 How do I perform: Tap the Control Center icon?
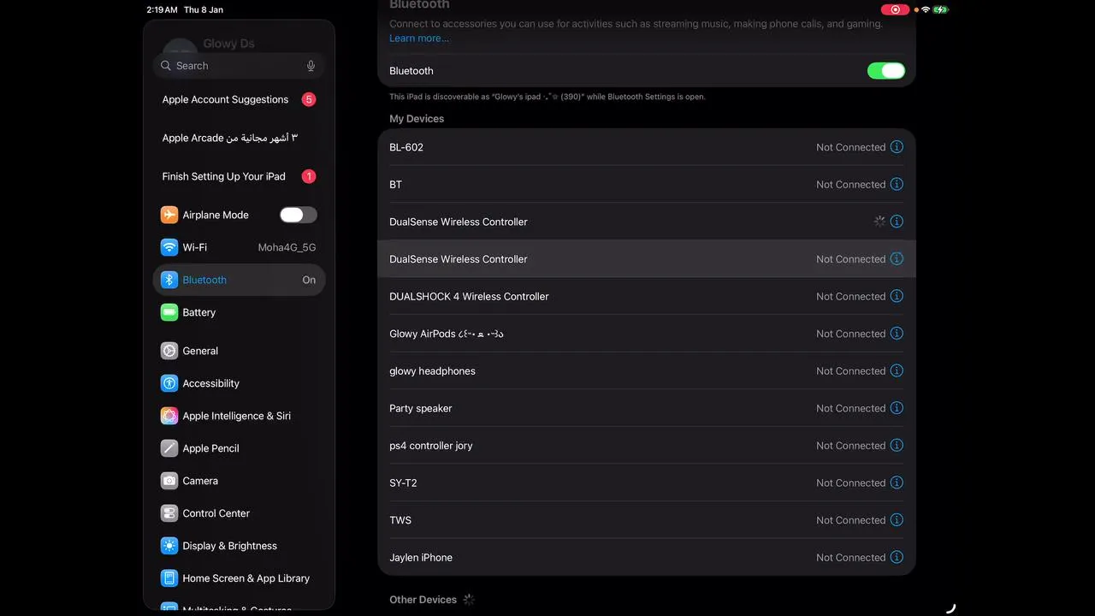click(169, 513)
